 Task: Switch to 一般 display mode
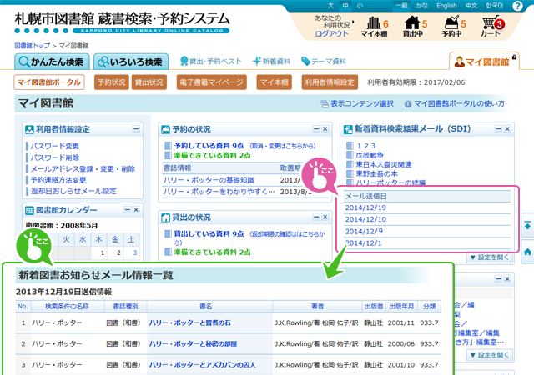(401, 6)
